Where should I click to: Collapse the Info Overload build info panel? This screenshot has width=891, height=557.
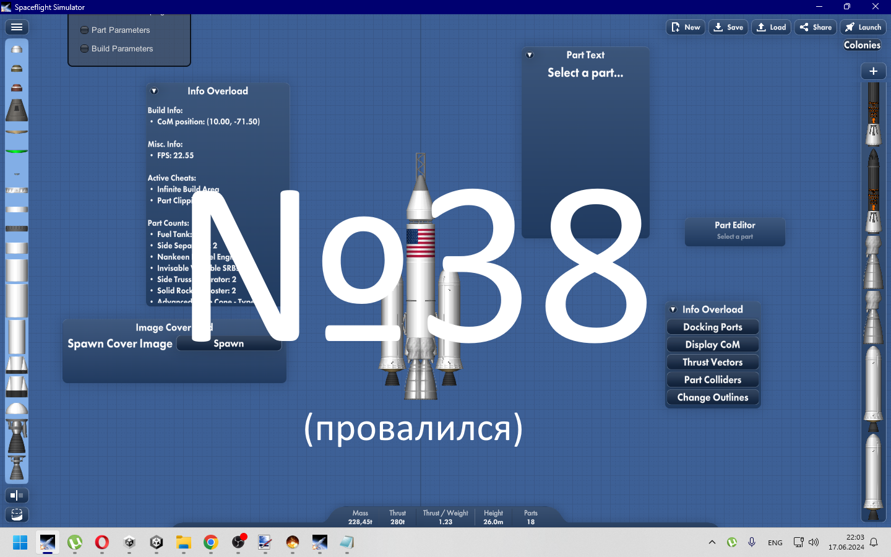point(154,91)
